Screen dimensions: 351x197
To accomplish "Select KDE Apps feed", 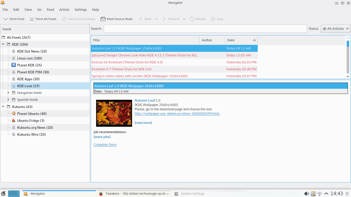I will coord(28,79).
